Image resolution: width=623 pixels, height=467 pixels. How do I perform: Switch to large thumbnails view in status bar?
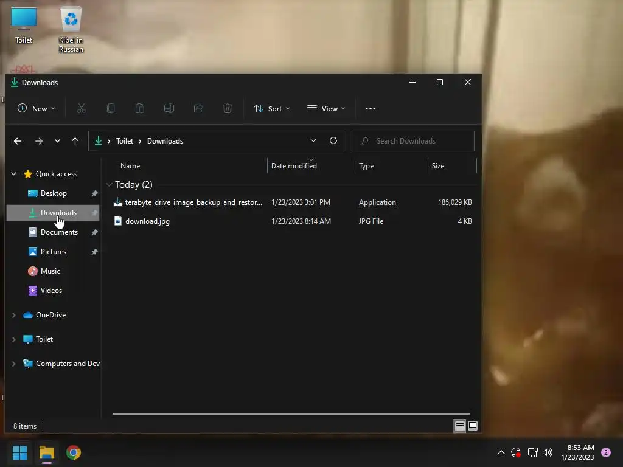[x=473, y=426]
